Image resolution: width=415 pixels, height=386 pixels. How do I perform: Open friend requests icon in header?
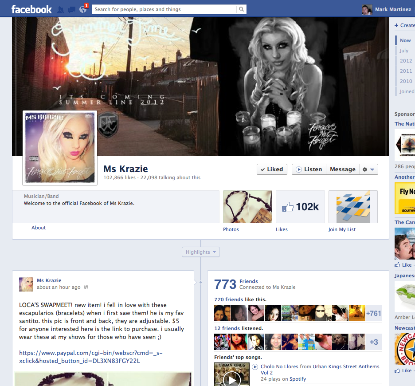point(61,10)
